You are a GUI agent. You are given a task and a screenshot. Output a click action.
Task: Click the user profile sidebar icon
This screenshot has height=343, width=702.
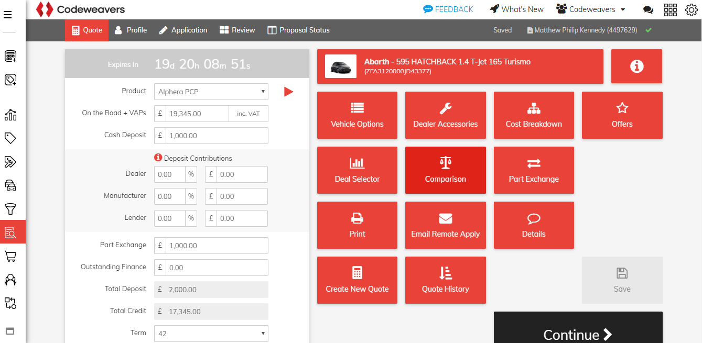(x=10, y=280)
